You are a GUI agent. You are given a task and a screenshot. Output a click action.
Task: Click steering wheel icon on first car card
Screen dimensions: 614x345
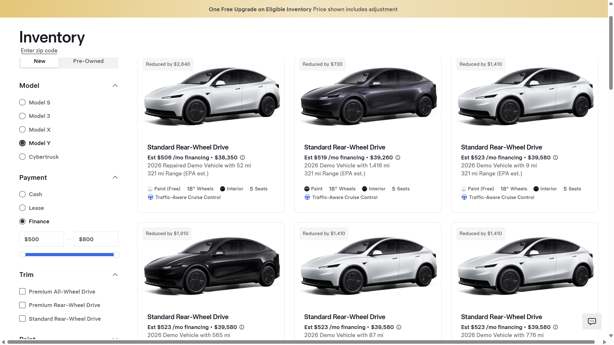pos(150,197)
